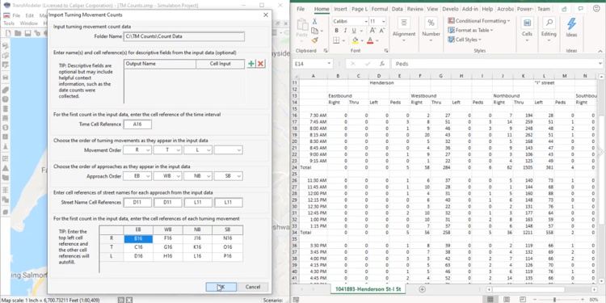Select Normal view icon in Excel status bar
606x303 pixels.
click(x=490, y=300)
